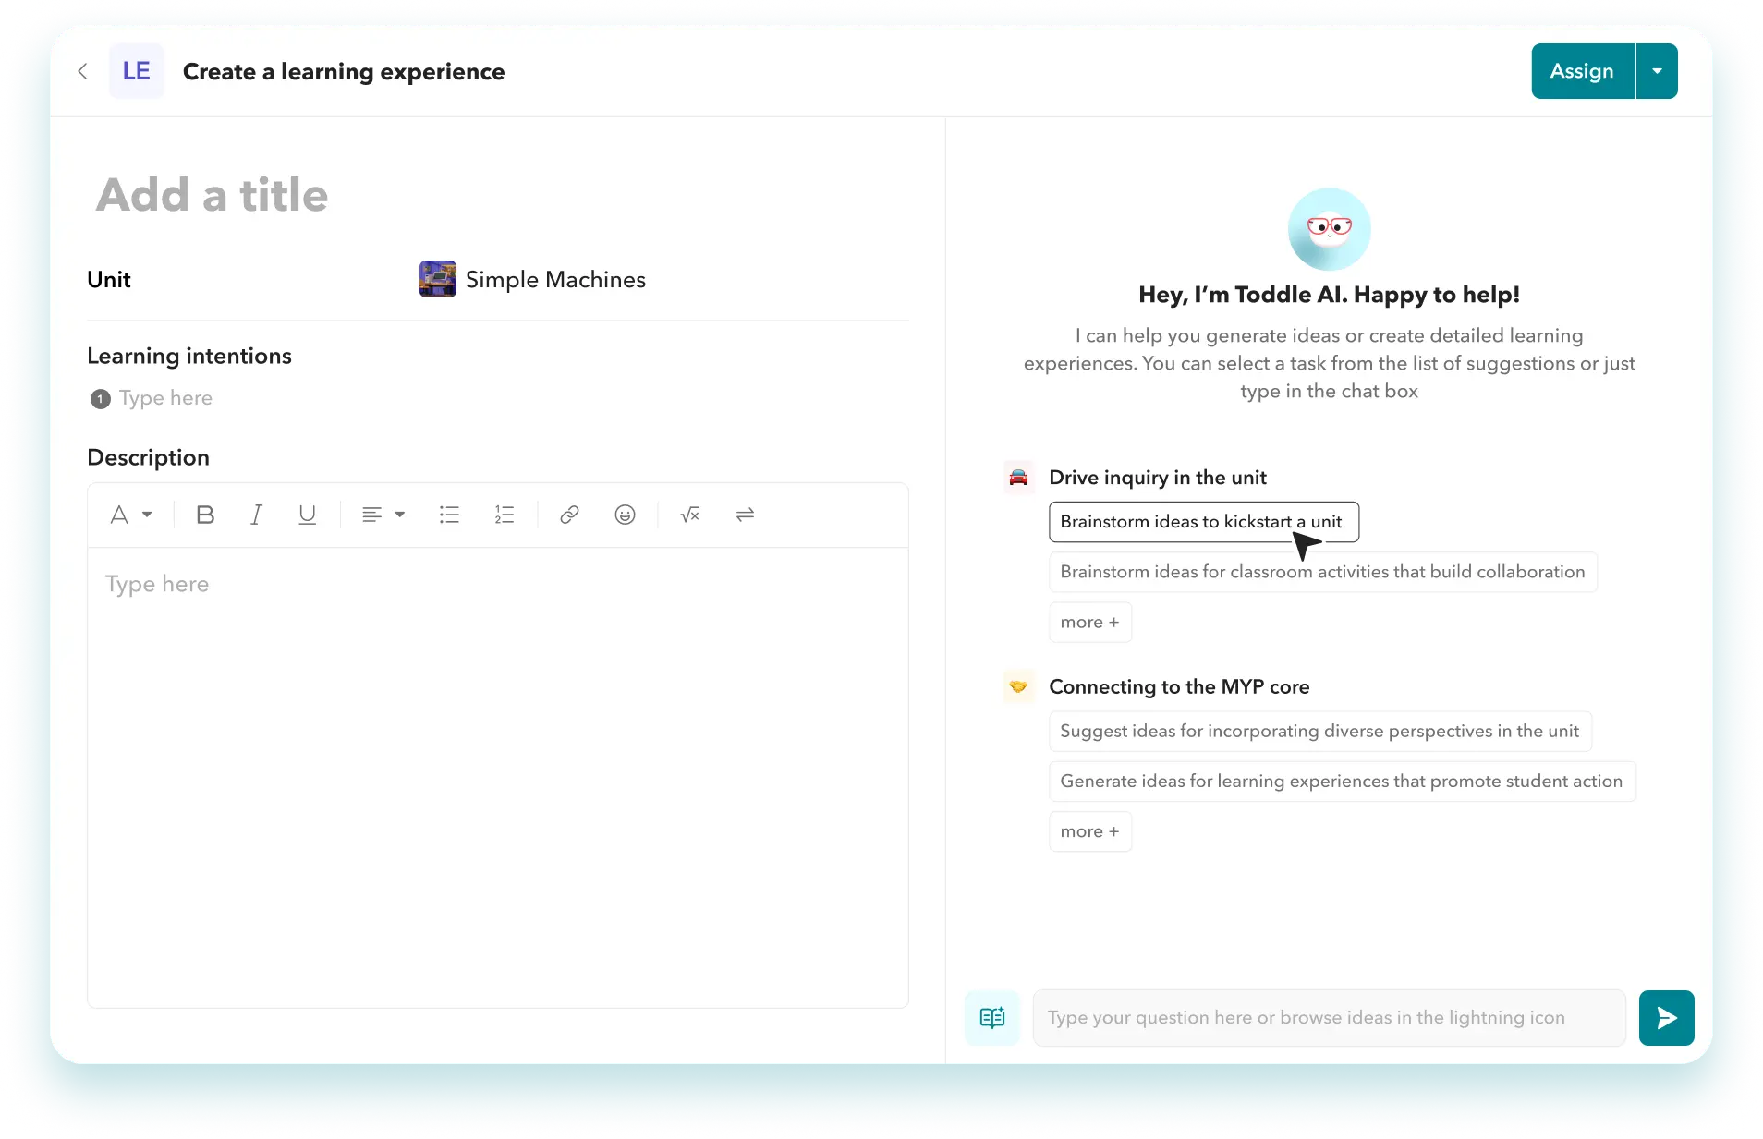Insert a math equation in the description

pyautogui.click(x=690, y=515)
